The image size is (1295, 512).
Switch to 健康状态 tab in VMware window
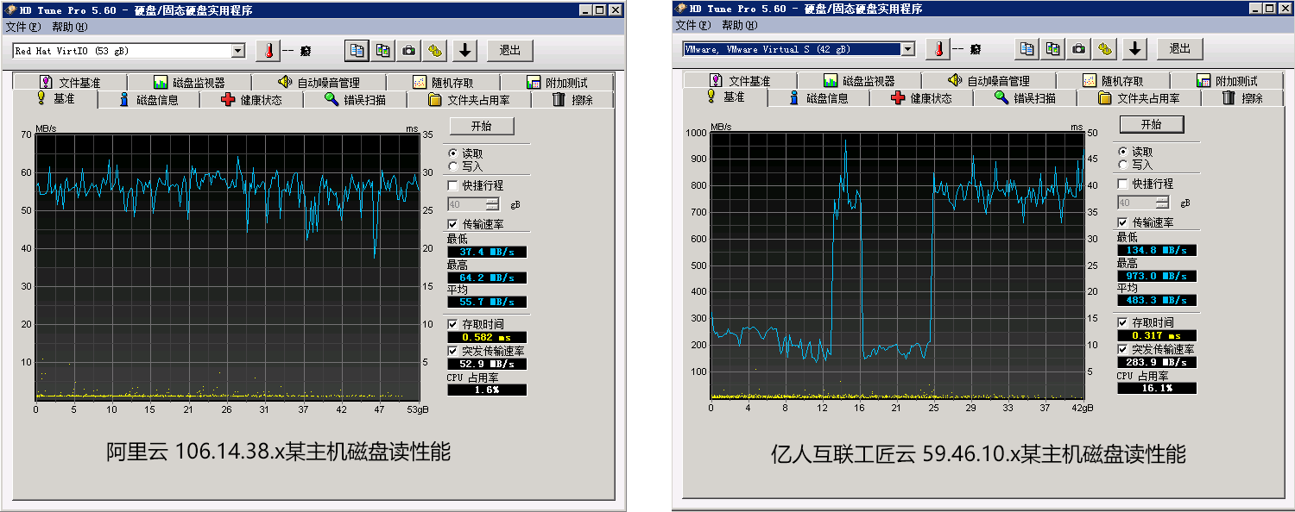922,98
